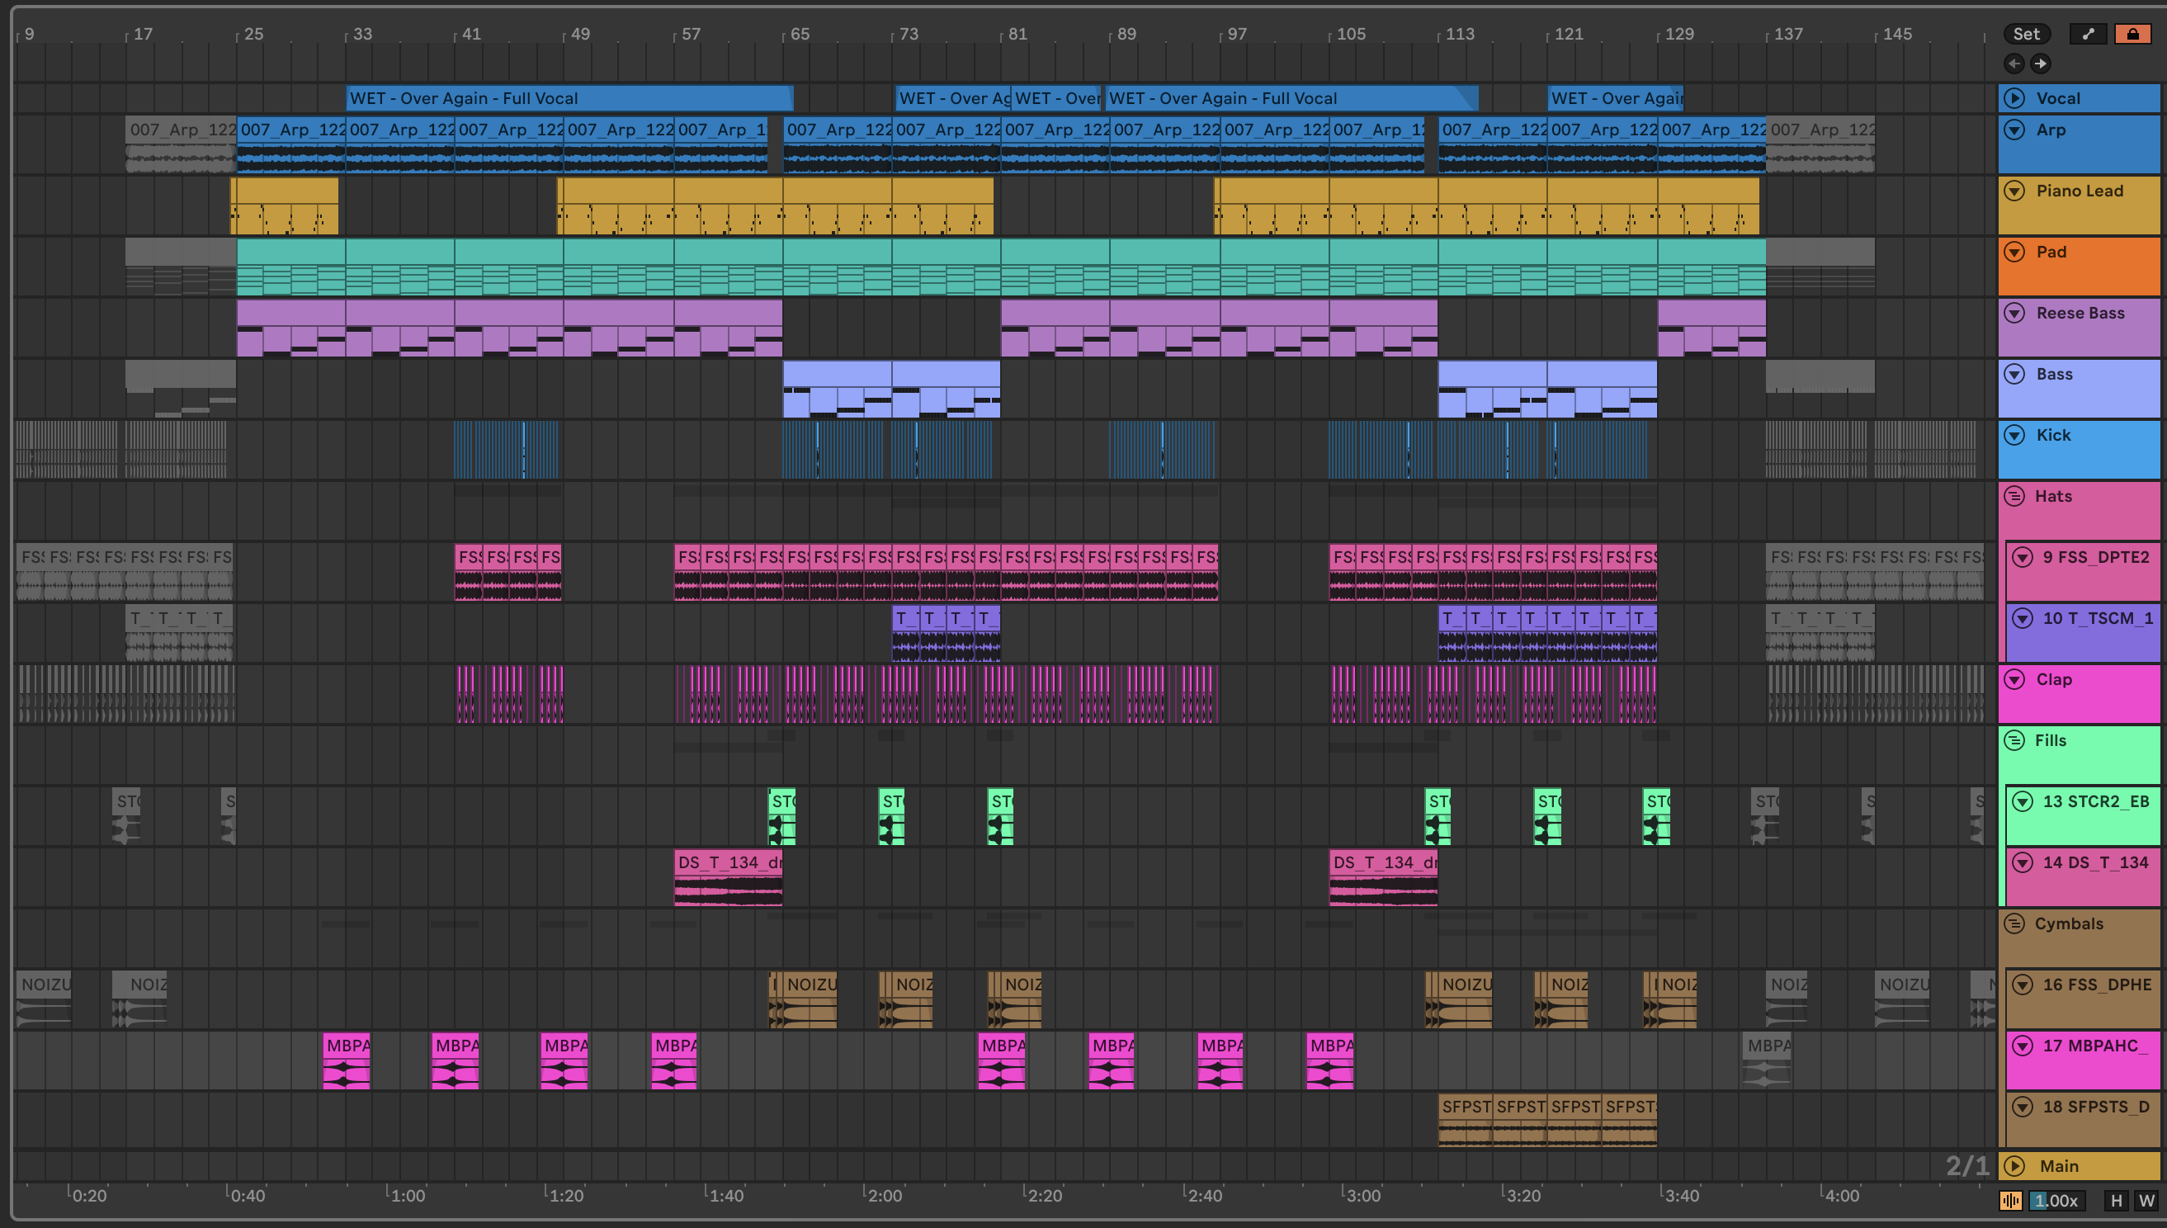Screen dimensions: 2167x1228
Task: Select the first blue 007_Arp_122 clip at bar 25
Action: (x=291, y=144)
